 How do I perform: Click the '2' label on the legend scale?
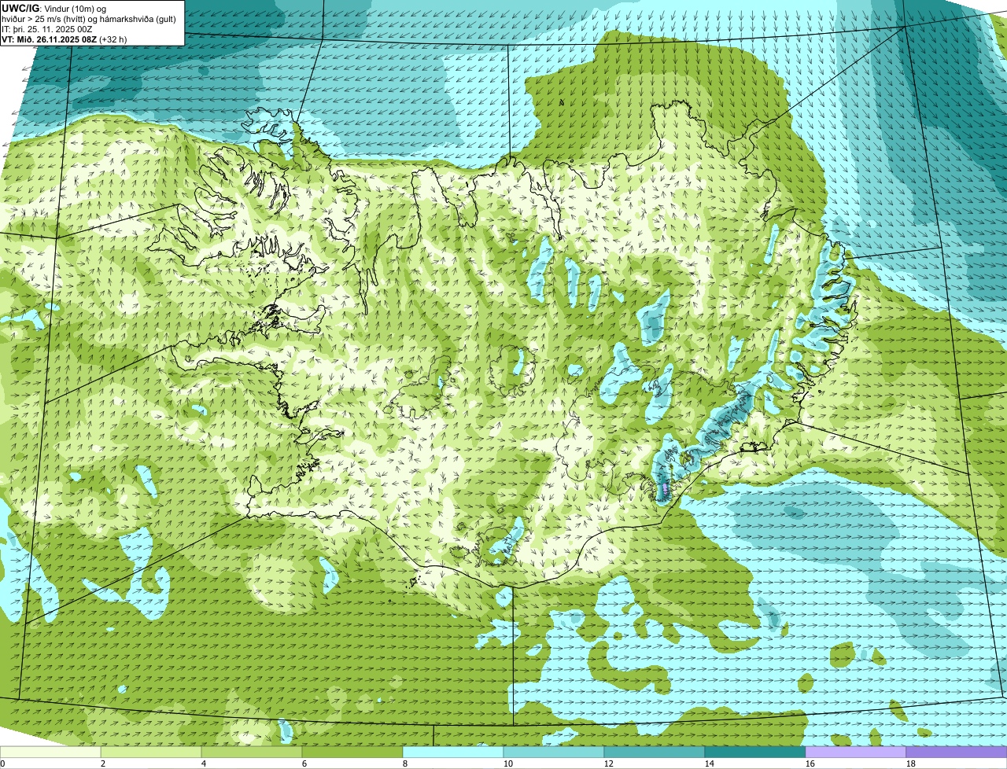(103, 763)
